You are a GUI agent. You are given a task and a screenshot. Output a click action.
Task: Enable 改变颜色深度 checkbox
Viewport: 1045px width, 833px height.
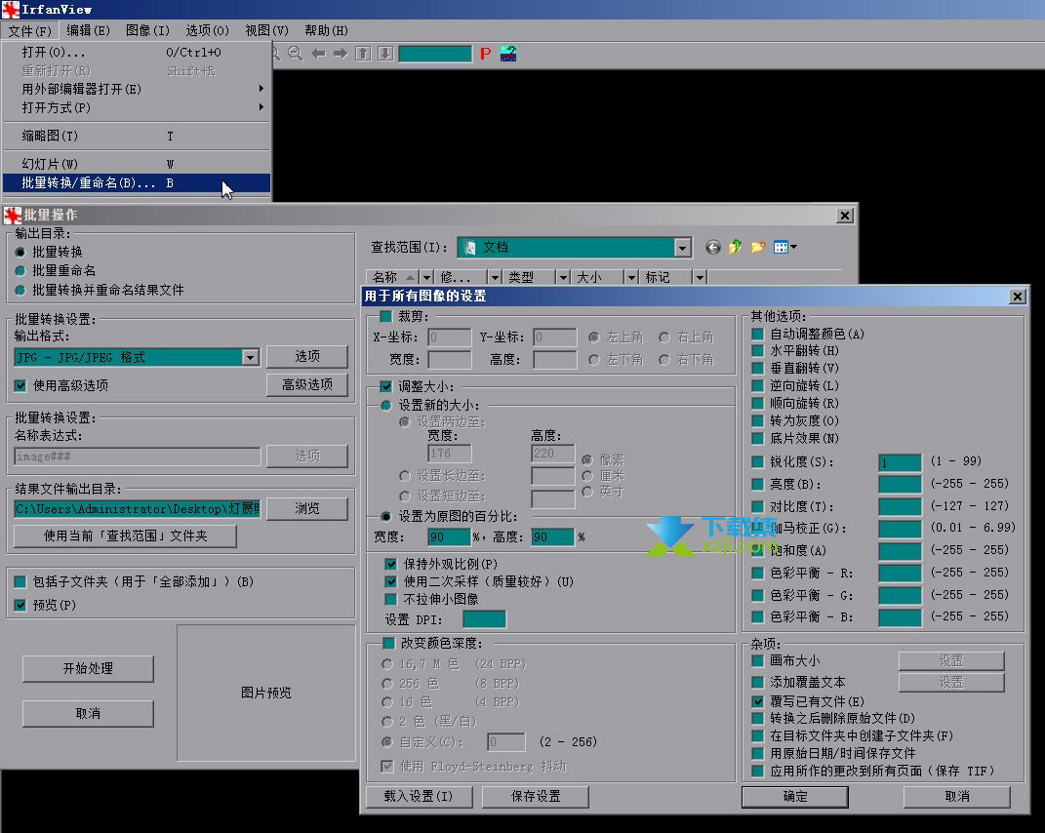388,643
